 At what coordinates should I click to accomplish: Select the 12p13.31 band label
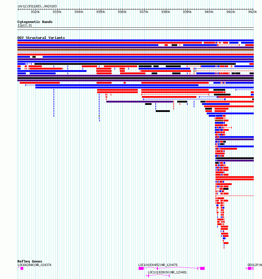[x=25, y=25]
